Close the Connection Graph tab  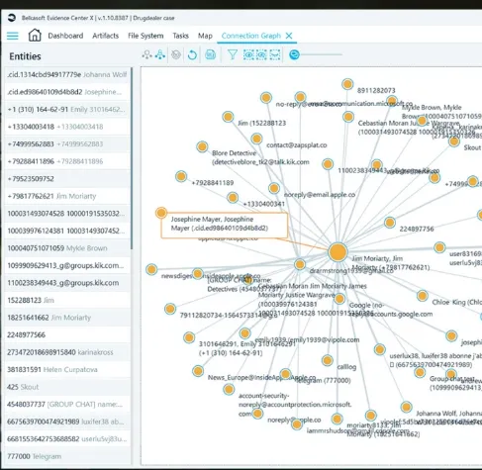[x=289, y=36]
